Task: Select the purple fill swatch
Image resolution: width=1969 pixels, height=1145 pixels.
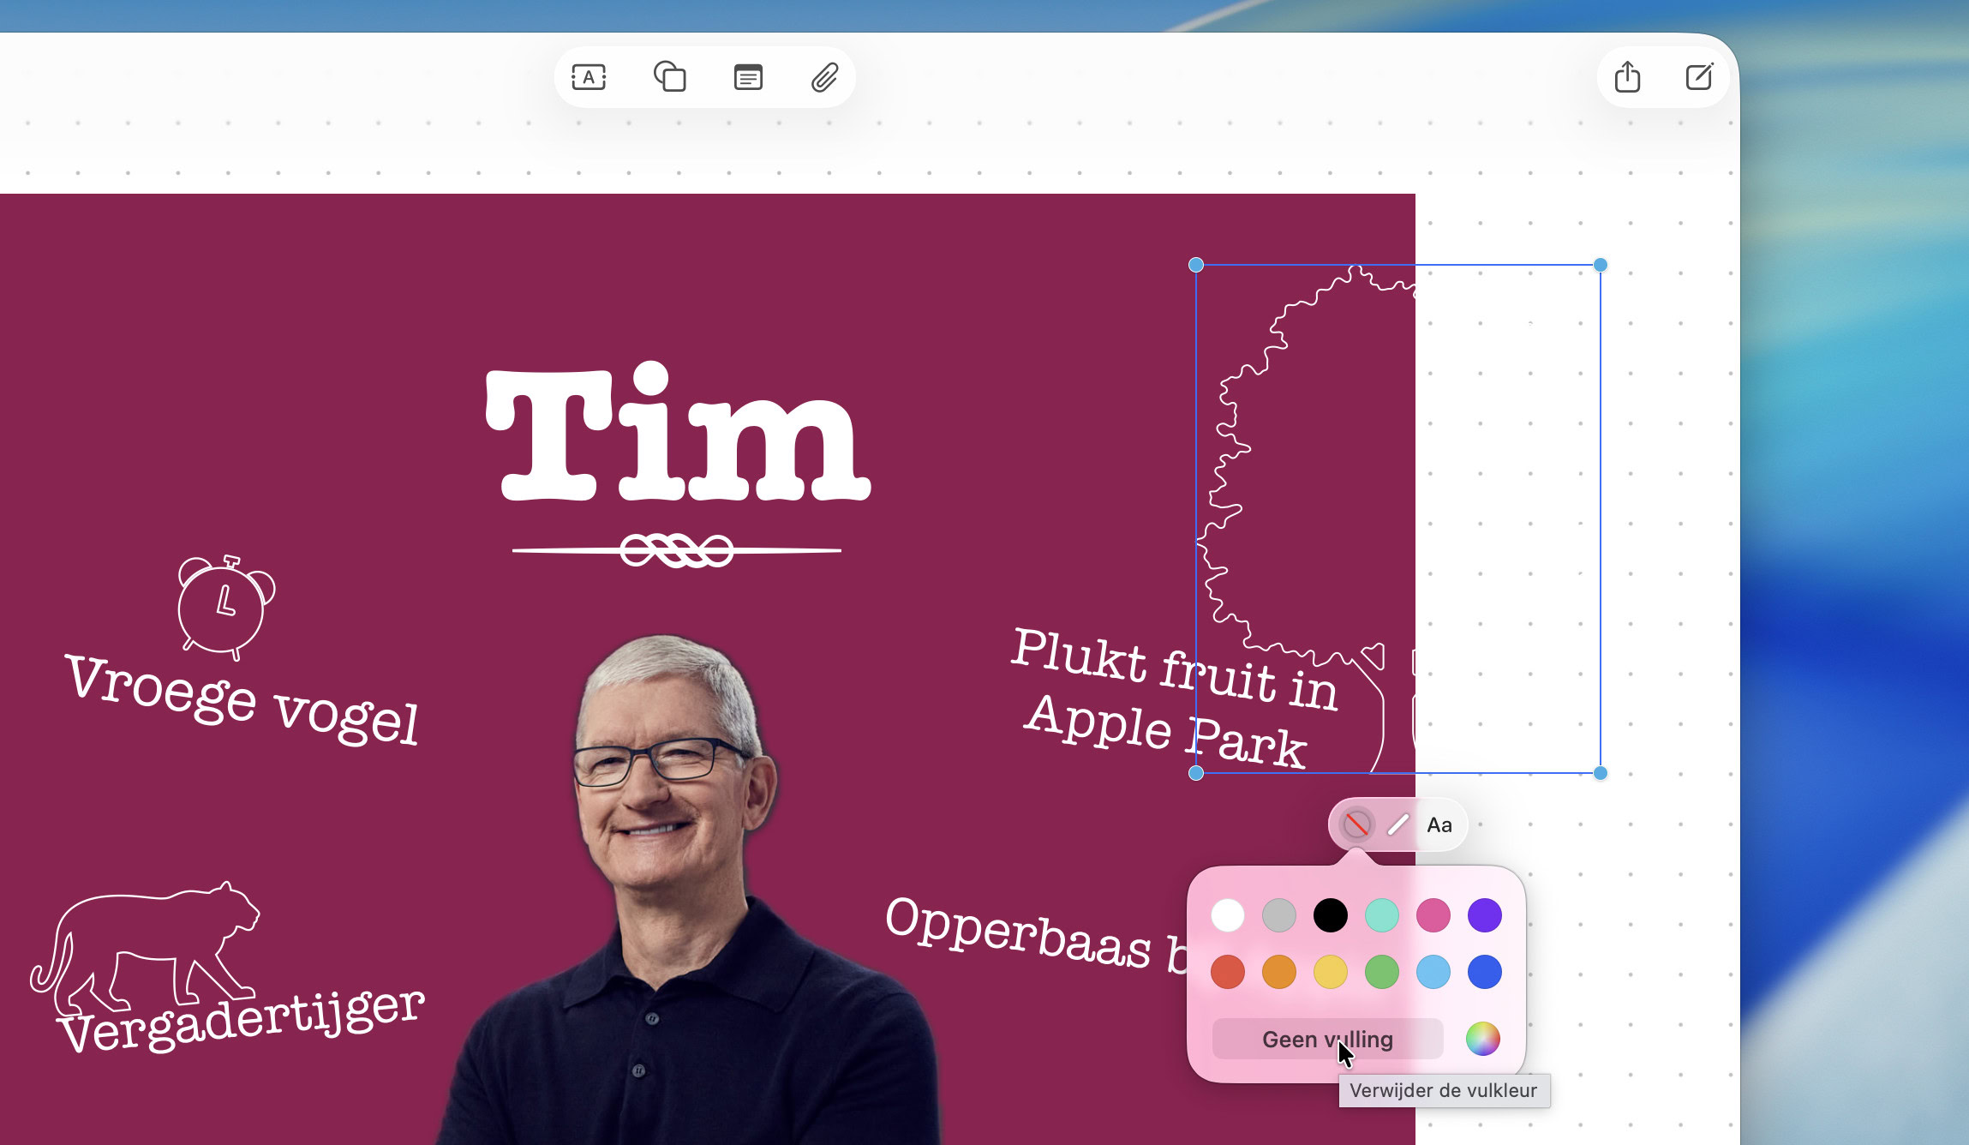Action: pos(1484,915)
